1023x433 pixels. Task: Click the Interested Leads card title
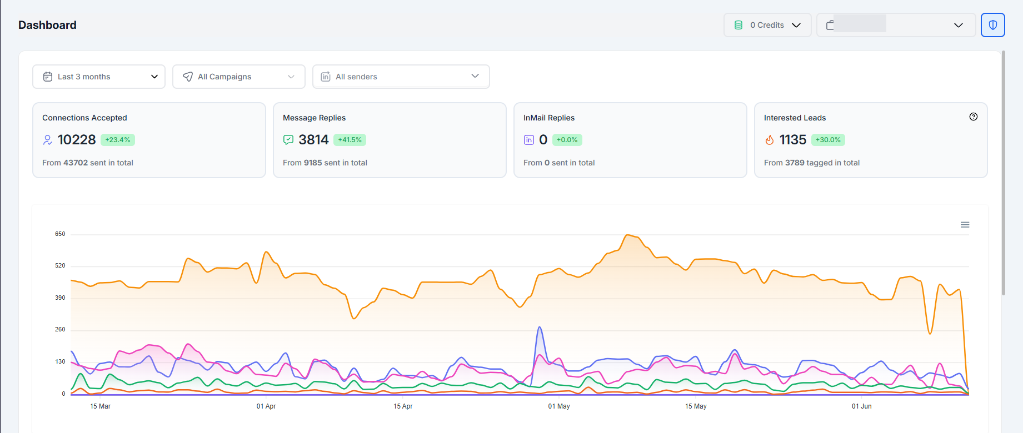click(795, 118)
